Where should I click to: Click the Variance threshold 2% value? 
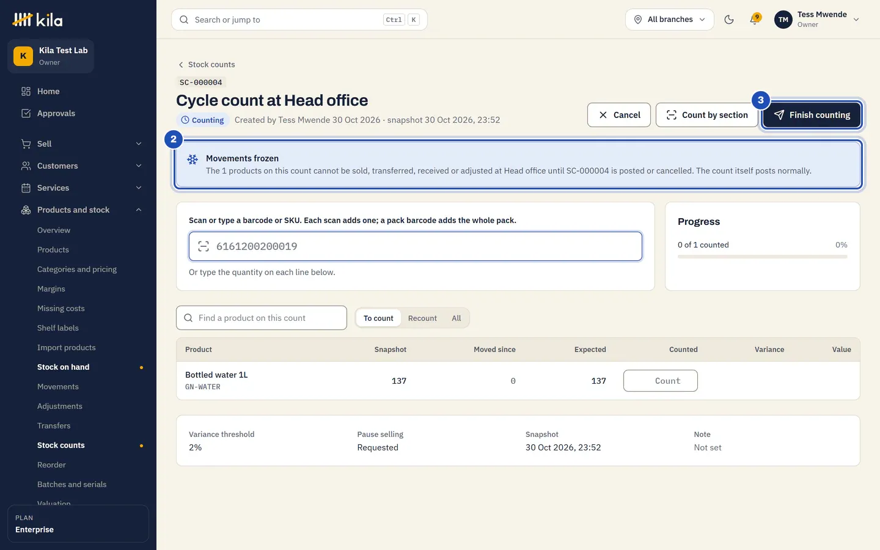[x=196, y=447]
